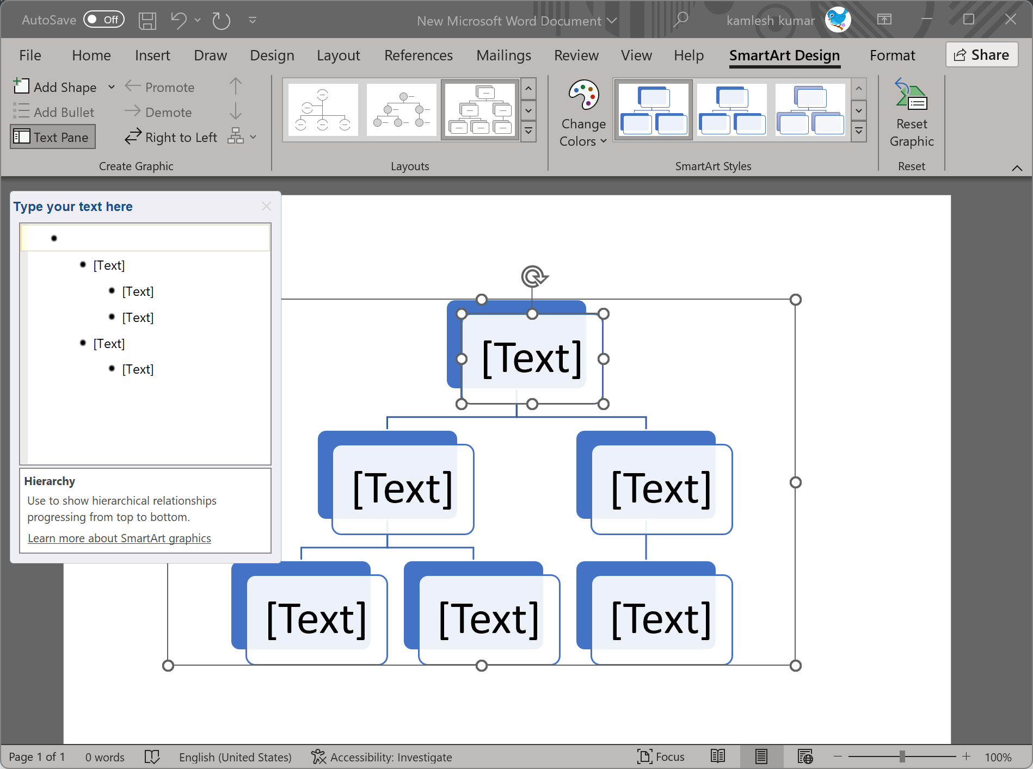
Task: Switch to the Mailings tab
Action: (504, 55)
